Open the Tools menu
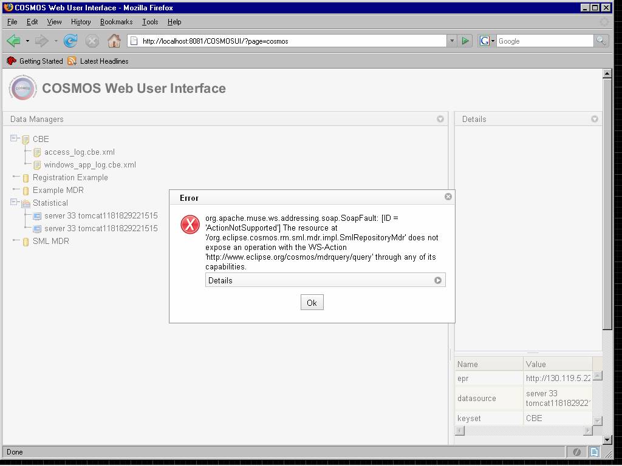 tap(151, 22)
